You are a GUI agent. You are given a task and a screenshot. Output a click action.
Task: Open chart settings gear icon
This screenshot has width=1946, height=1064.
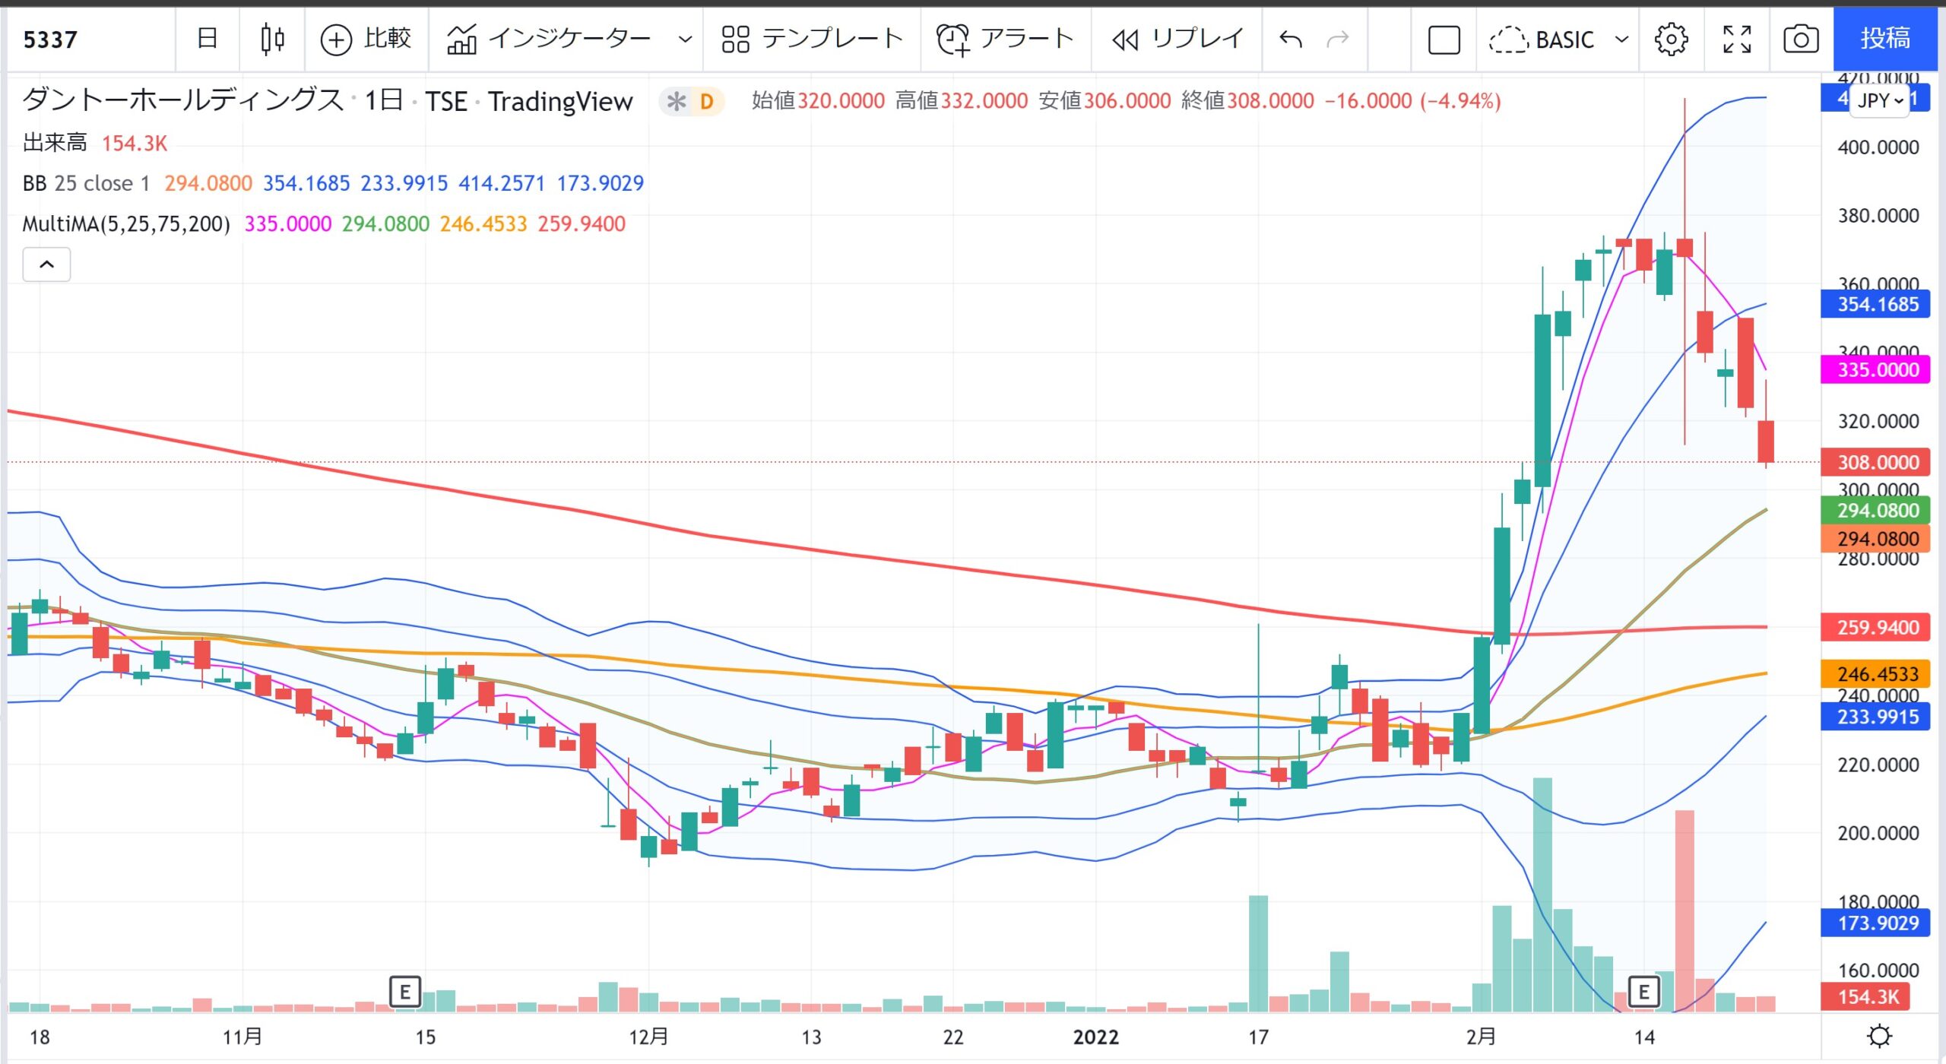1671,40
